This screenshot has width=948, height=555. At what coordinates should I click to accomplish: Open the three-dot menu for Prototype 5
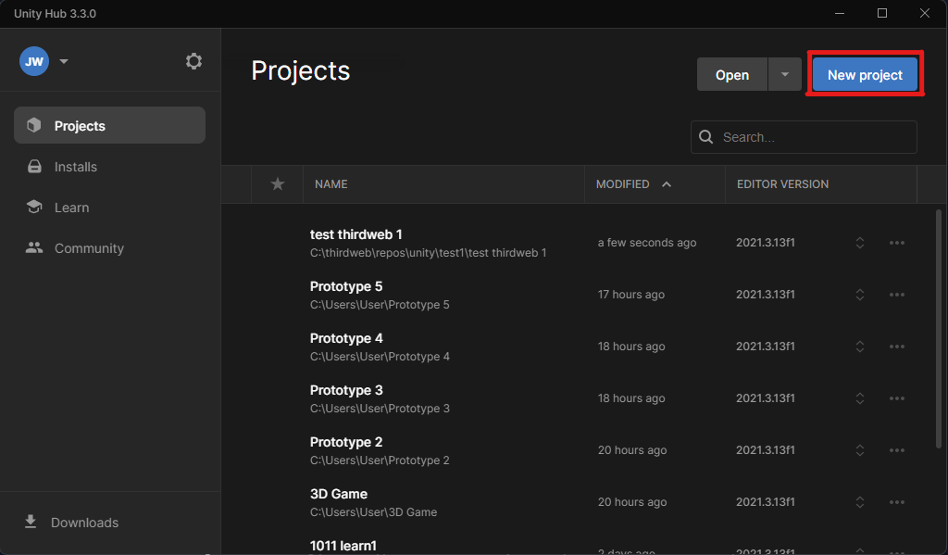pos(896,294)
